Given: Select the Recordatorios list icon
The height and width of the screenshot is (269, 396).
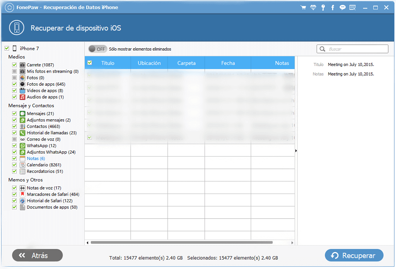Looking at the screenshot, I should pyautogui.click(x=22, y=171).
